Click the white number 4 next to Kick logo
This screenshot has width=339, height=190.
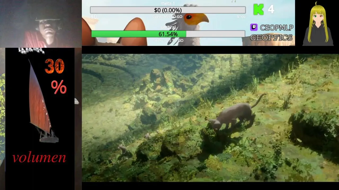[271, 9]
